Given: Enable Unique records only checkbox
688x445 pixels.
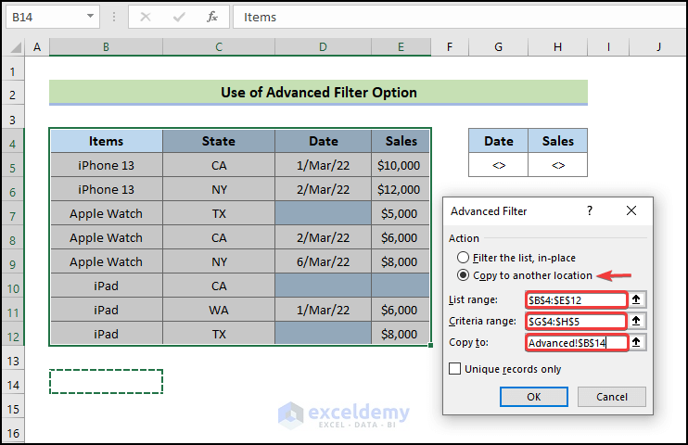Looking at the screenshot, I should click(x=455, y=369).
